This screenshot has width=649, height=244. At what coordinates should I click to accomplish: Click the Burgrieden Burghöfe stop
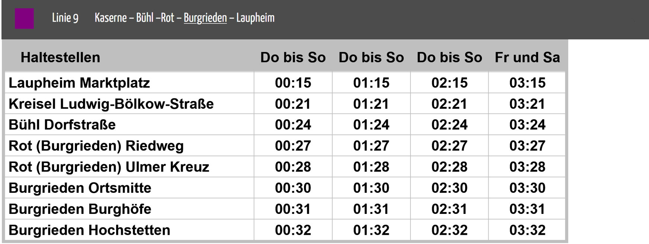click(80, 209)
